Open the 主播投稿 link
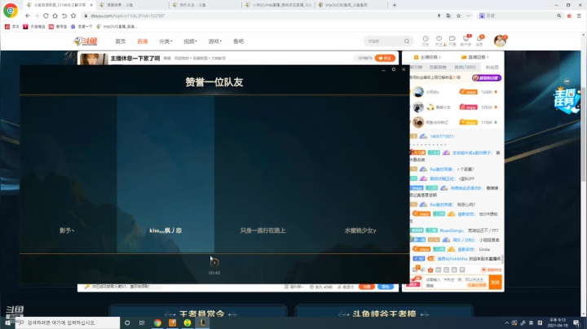Viewport: 587px width, 329px height. click(427, 57)
